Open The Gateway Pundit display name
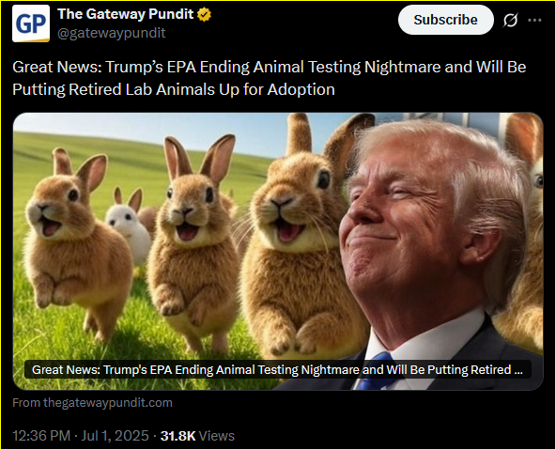Screen dimensions: 556x450 click(126, 14)
